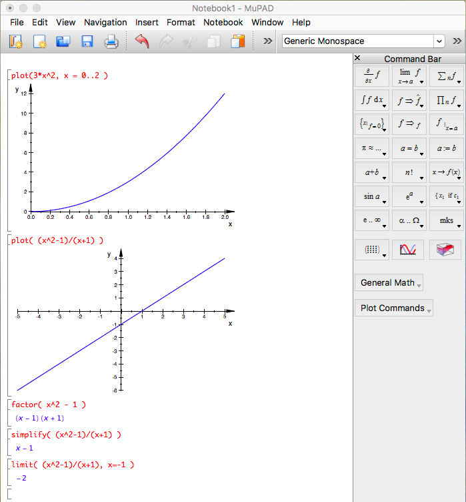Select the straight line plot graphic

coord(126,320)
